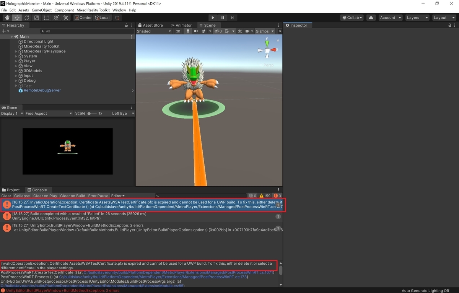Open the Account dropdown
This screenshot has height=293, width=459.
click(390, 18)
